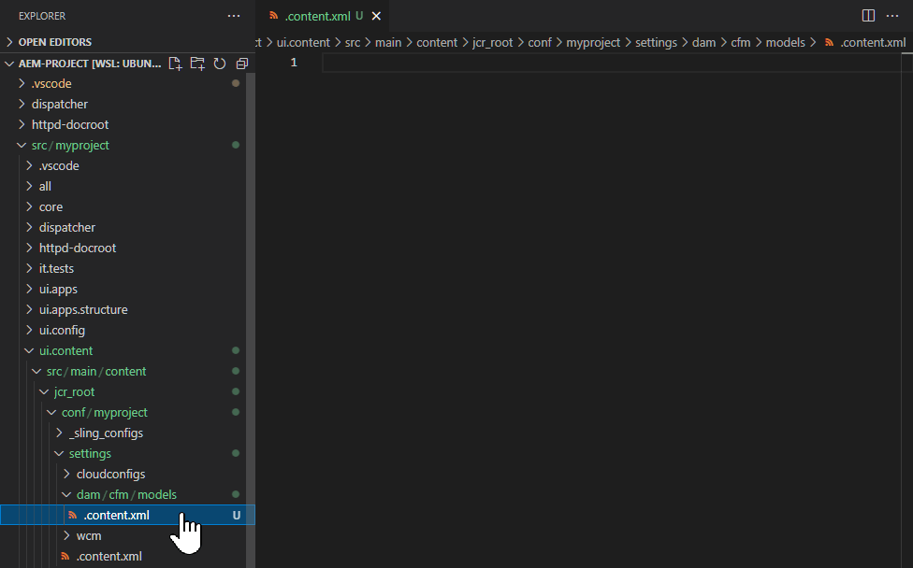Open .content.xml below the wcm folder
This screenshot has height=568, width=913.
pos(123,557)
